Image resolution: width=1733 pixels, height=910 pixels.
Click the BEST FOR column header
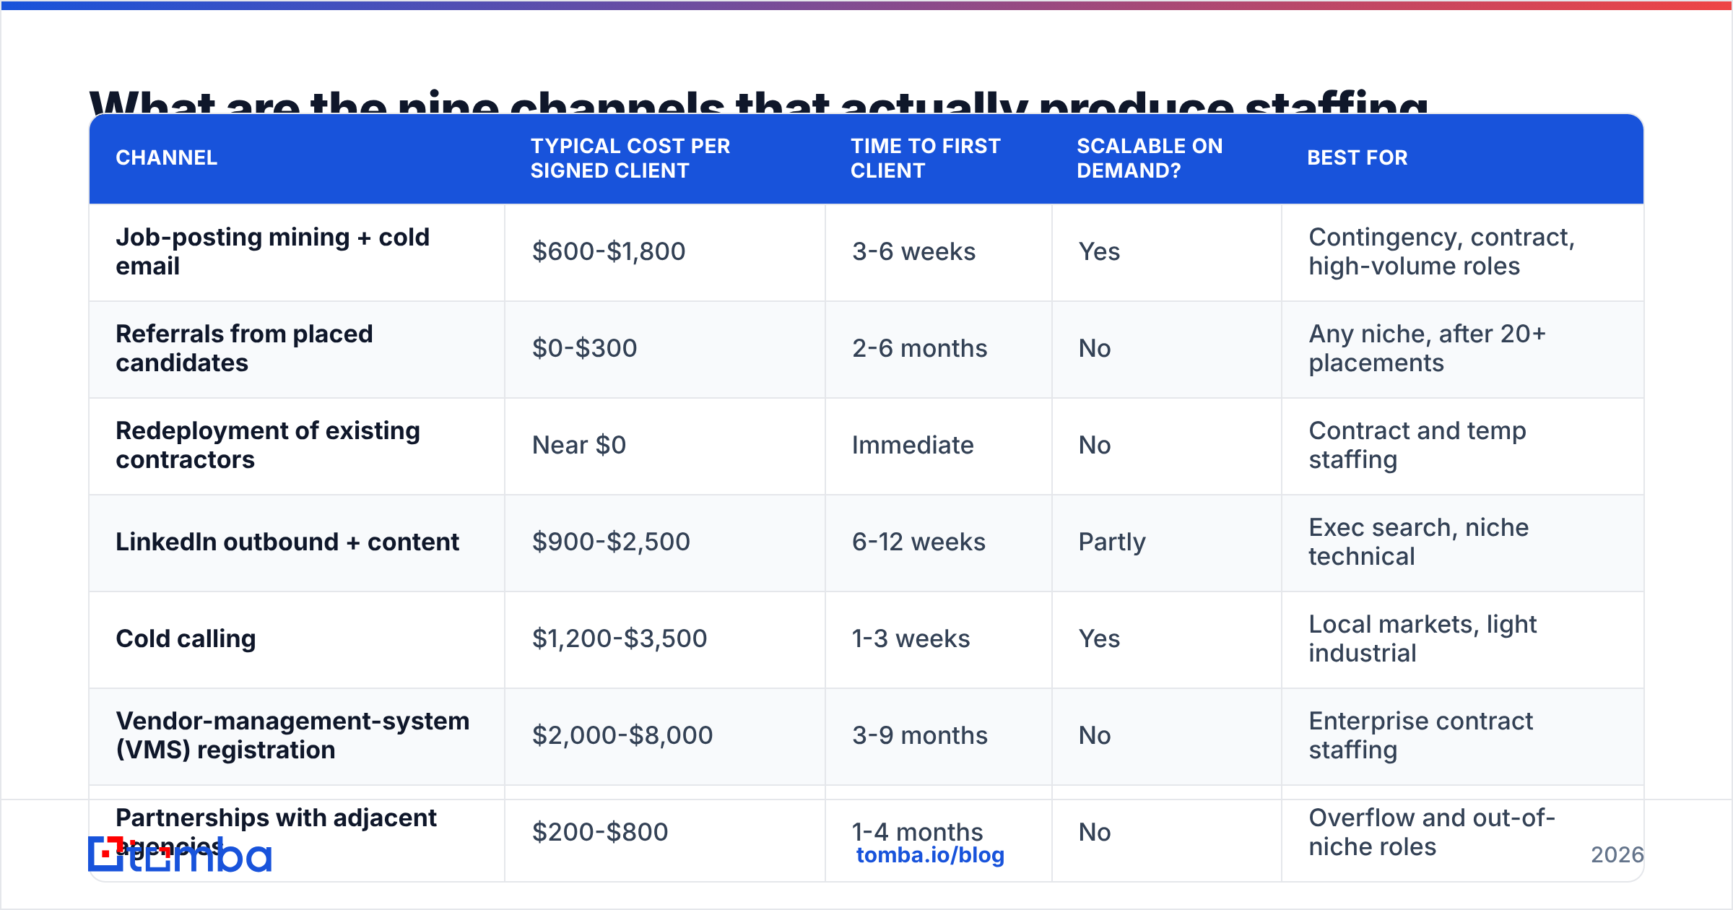pyautogui.click(x=1462, y=158)
